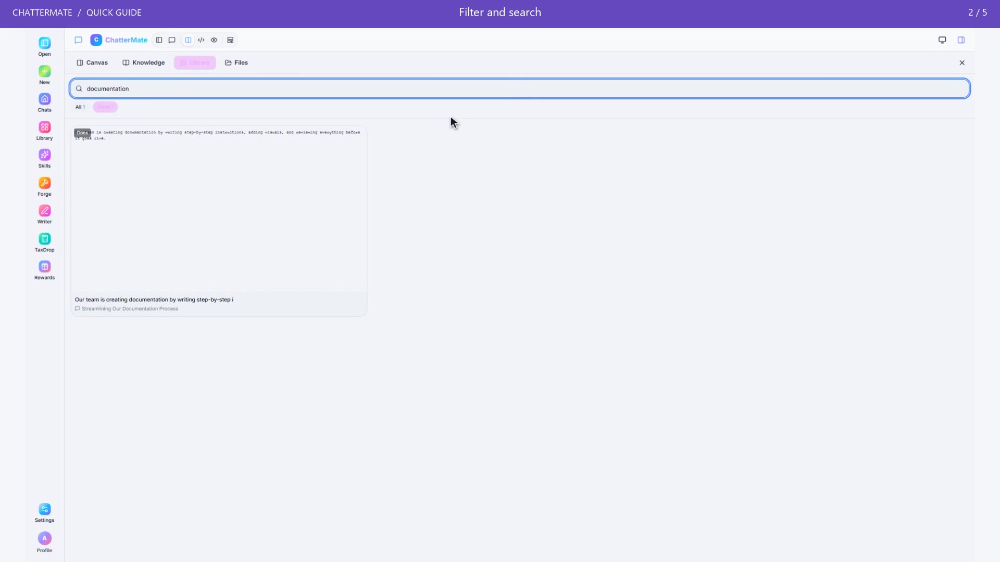Click the search magnifier icon
This screenshot has width=1000, height=562.
pyautogui.click(x=79, y=88)
